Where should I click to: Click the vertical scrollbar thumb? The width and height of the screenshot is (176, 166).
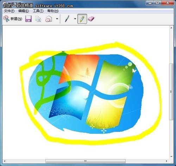pyautogui.click(x=171, y=92)
